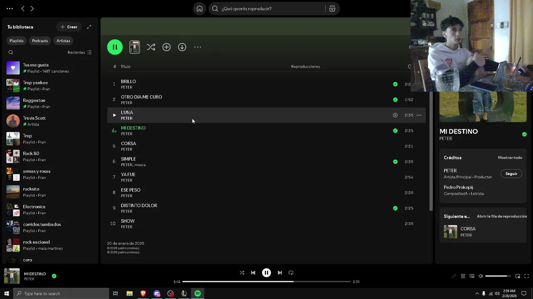The height and width of the screenshot is (299, 533).
Task: Go to Spotify home via house icon
Action: coord(199,9)
